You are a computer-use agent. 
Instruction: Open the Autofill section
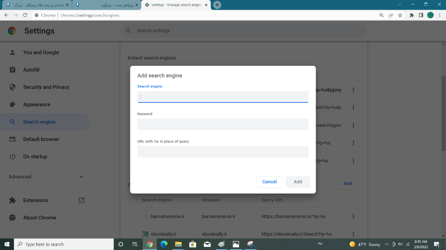pos(31,70)
